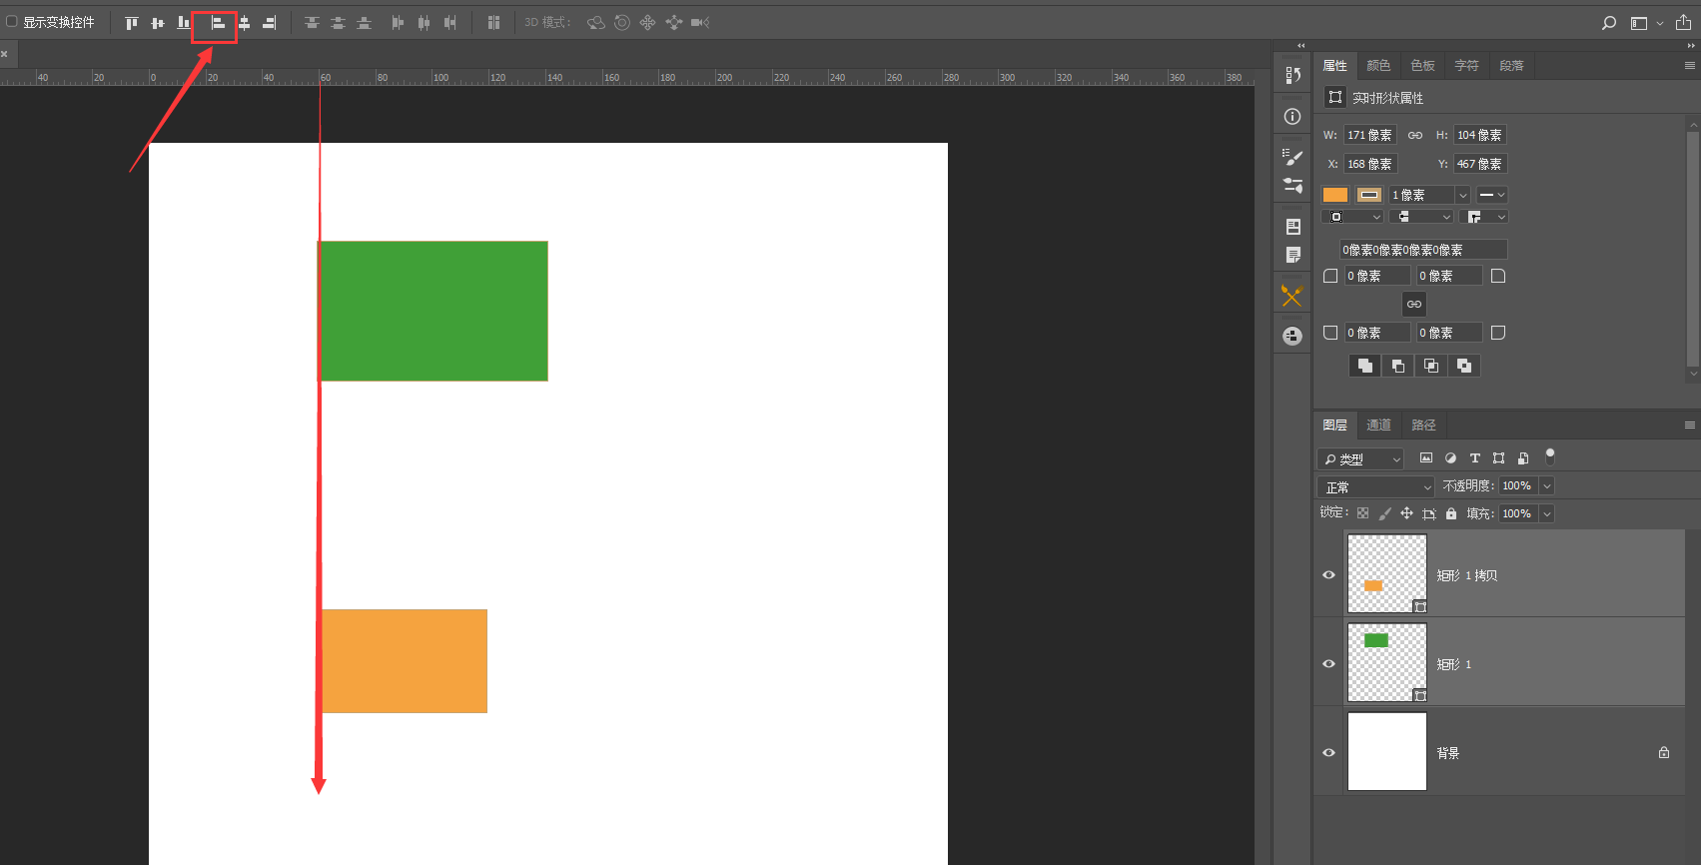Switch to the 路径 tab
Screen dimensions: 1701x865
click(1423, 426)
